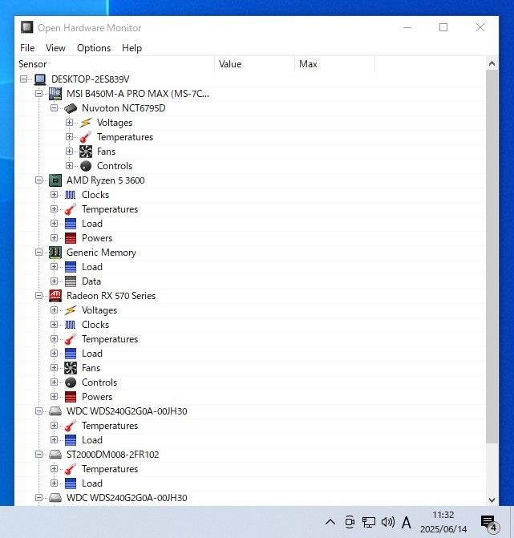The height and width of the screenshot is (538, 514).
Task: Click the waveform icon of Ryzen Clocks
Action: pos(71,195)
